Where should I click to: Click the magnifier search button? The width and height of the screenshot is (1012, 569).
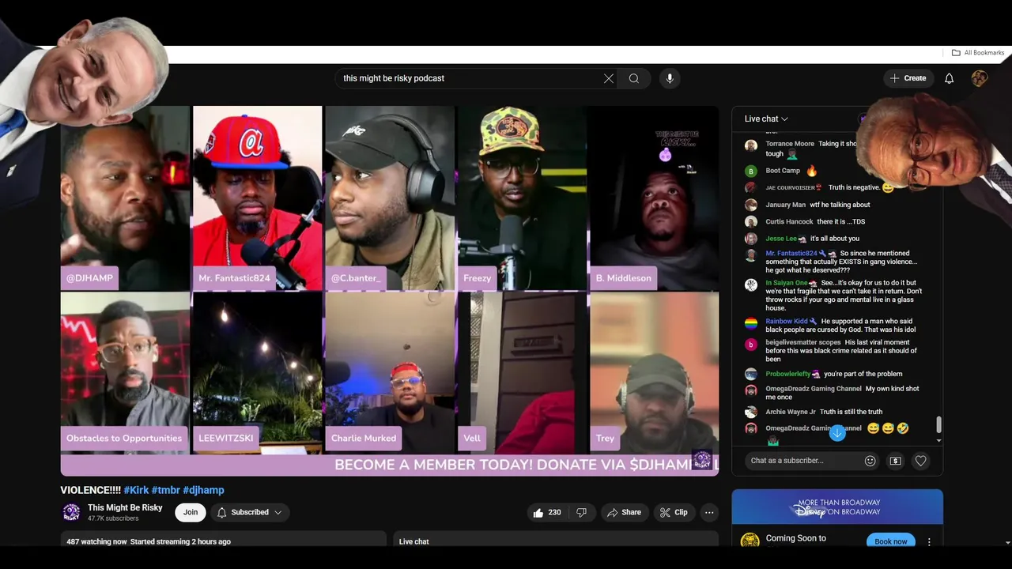(x=634, y=78)
